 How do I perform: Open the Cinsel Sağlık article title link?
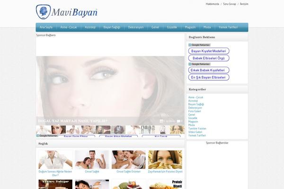coord(92,172)
